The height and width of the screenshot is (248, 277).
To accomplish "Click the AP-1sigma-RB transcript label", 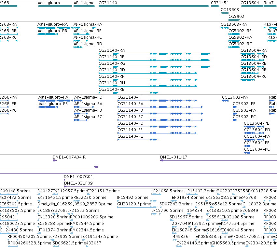I will [x=88, y=31].
